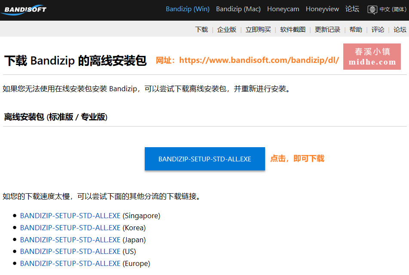Download from the Europe mirror link
This screenshot has height=275, width=409.
(70, 263)
